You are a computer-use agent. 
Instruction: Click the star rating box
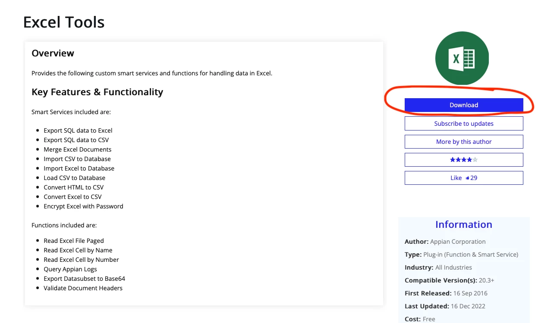(x=464, y=160)
